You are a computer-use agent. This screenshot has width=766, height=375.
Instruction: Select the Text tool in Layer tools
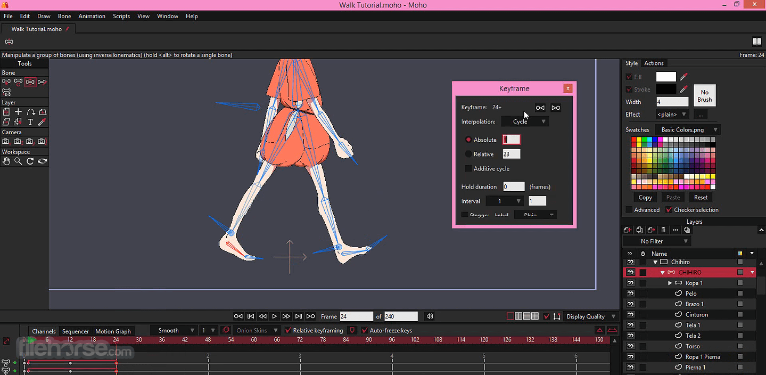(x=30, y=122)
